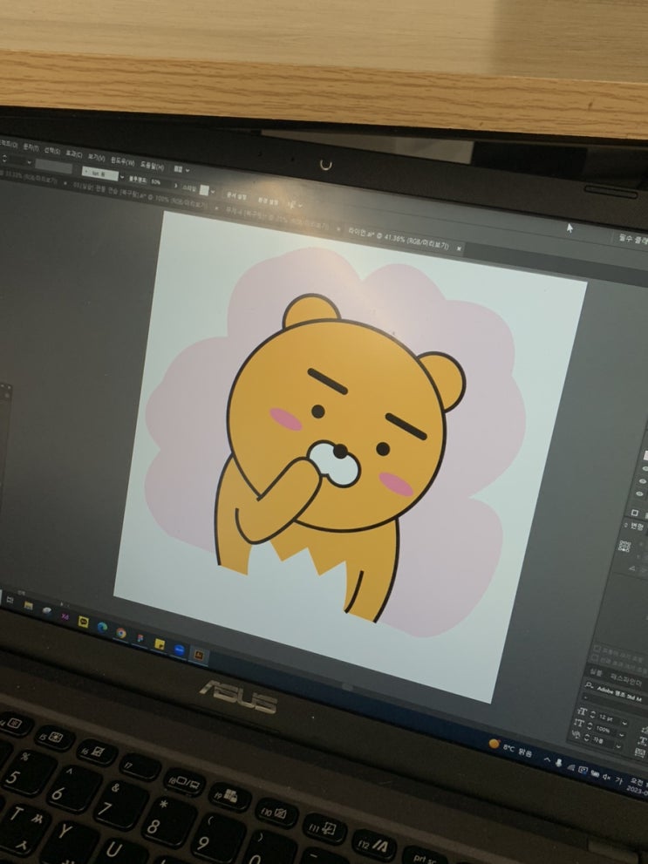Toggle the middle layer eye visibility icon
This screenshot has height=864, width=648.
tap(641, 481)
